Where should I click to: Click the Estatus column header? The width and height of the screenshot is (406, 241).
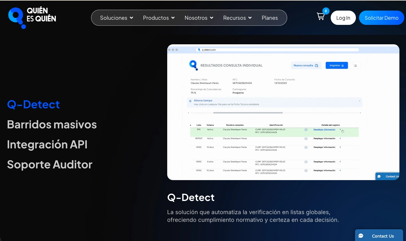tap(210, 125)
